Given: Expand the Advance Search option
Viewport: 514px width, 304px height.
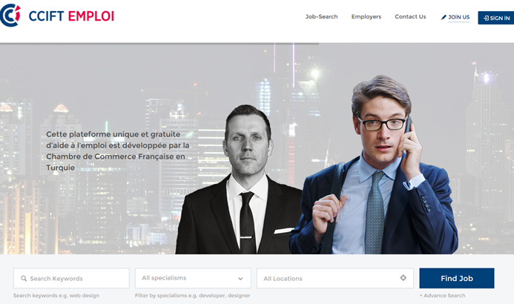Looking at the screenshot, I should coord(442,296).
